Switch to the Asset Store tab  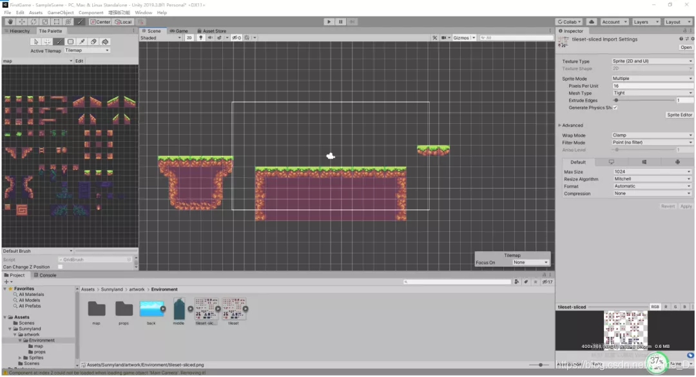point(212,31)
